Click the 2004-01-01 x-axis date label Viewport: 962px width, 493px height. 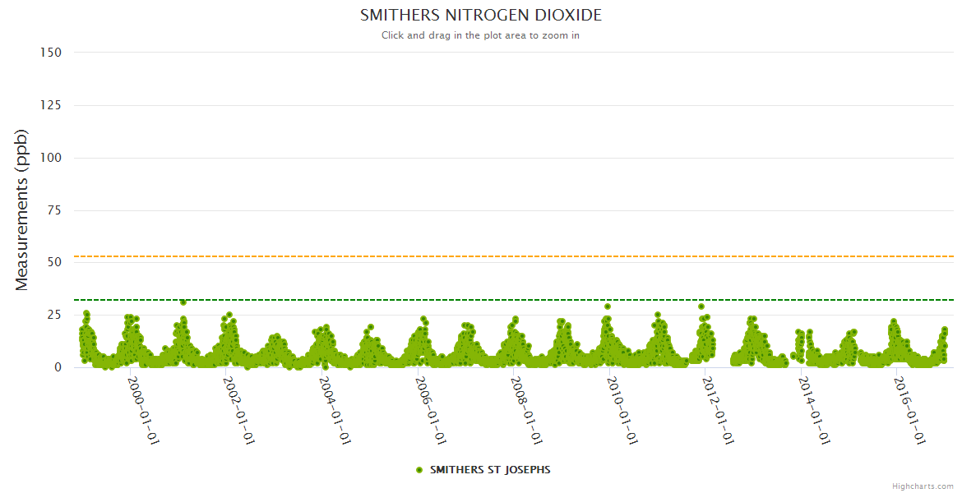(x=335, y=411)
